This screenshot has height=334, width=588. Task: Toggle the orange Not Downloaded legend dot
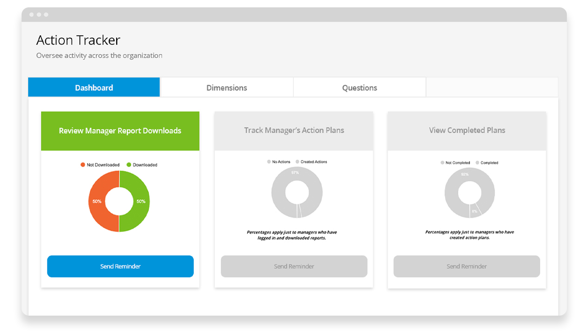coord(83,165)
